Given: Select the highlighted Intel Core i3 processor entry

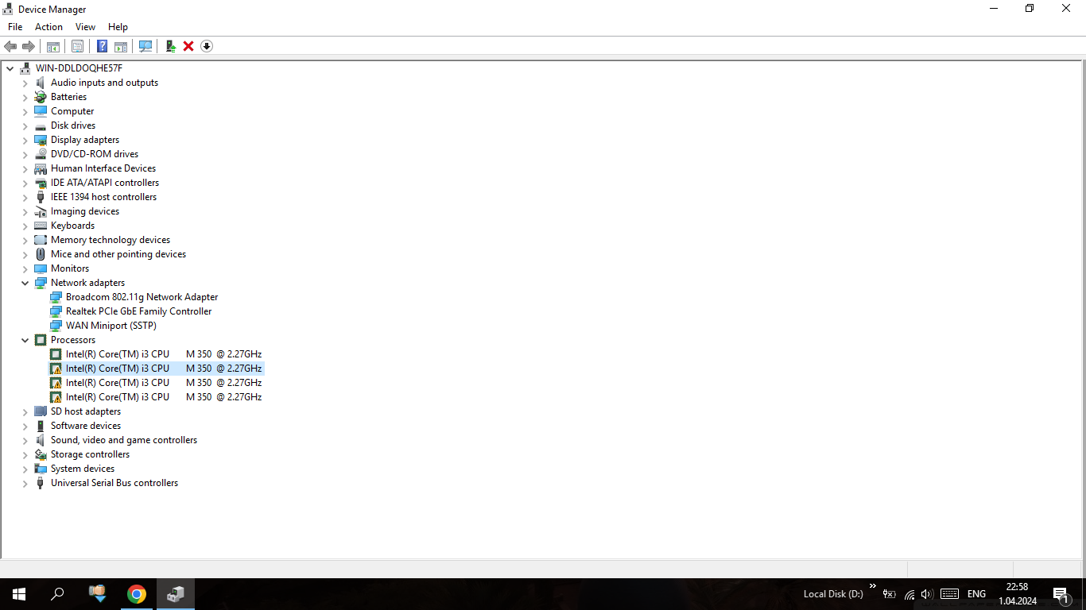Looking at the screenshot, I should click(x=164, y=369).
